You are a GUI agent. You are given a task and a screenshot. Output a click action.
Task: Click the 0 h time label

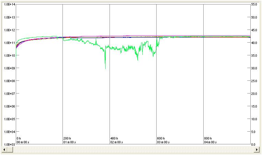(19, 138)
